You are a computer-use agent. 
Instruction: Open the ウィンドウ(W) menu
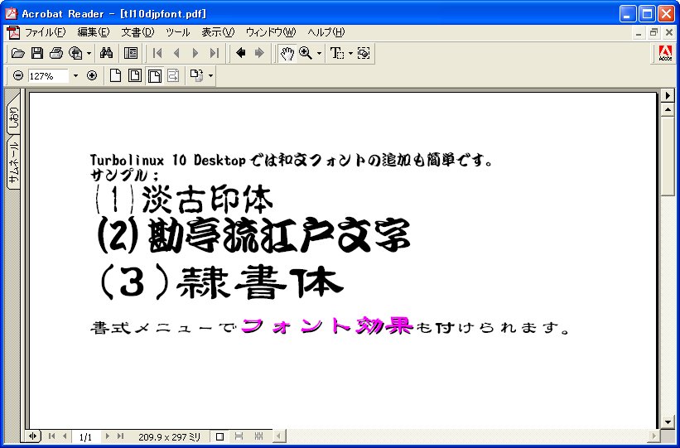tap(271, 32)
